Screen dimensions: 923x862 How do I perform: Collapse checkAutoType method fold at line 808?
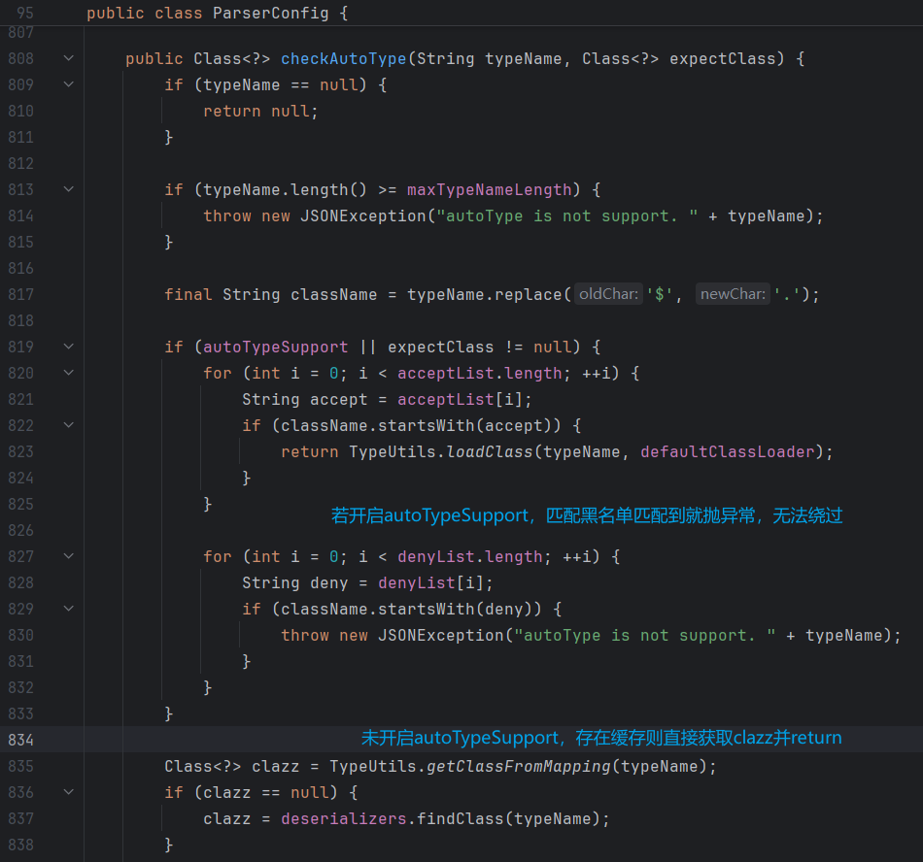point(69,58)
